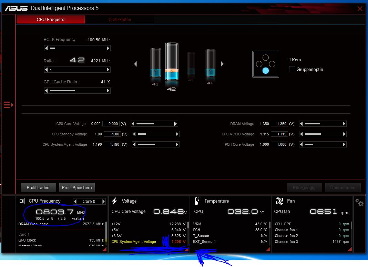The width and height of the screenshot is (368, 267).
Task: Lower CPU System Agent Voltage left arrow
Action: (134, 144)
